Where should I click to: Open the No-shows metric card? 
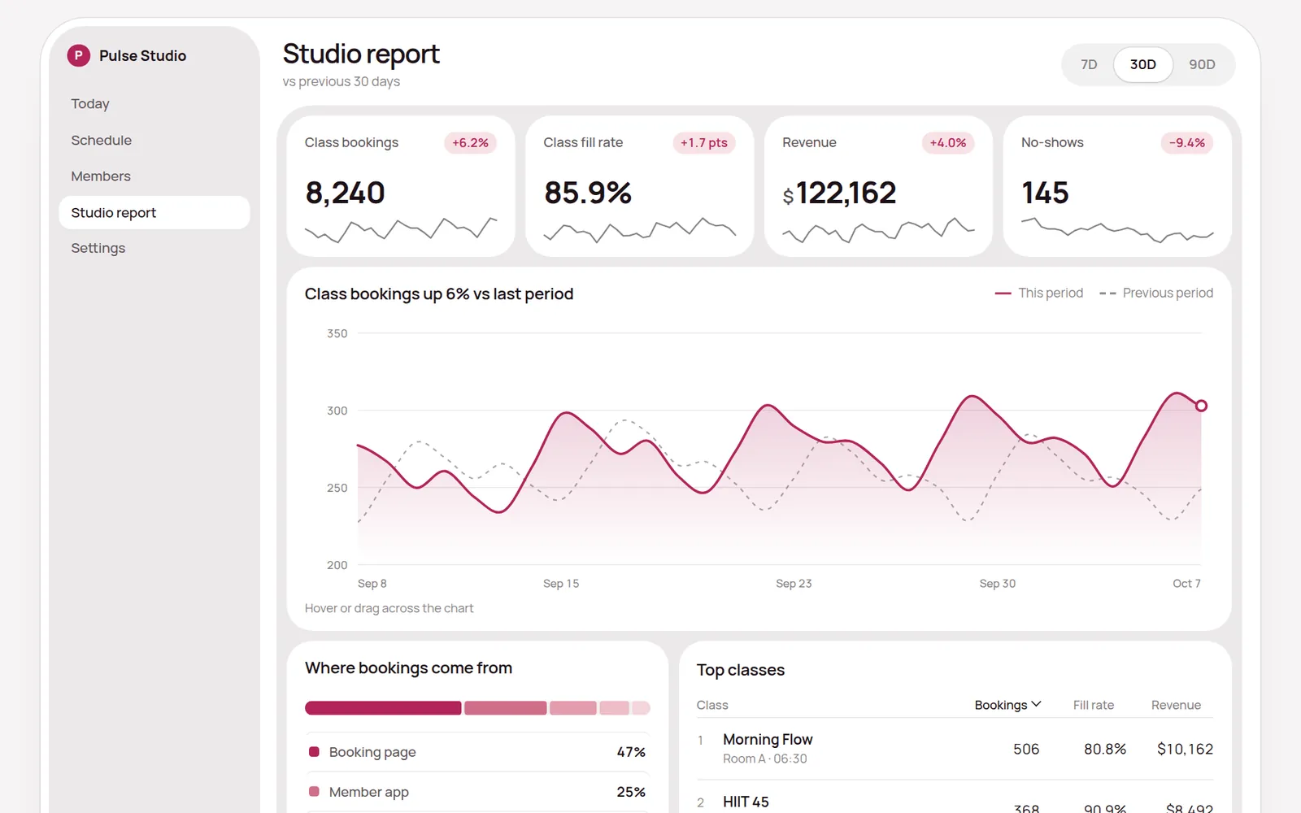tap(1117, 186)
